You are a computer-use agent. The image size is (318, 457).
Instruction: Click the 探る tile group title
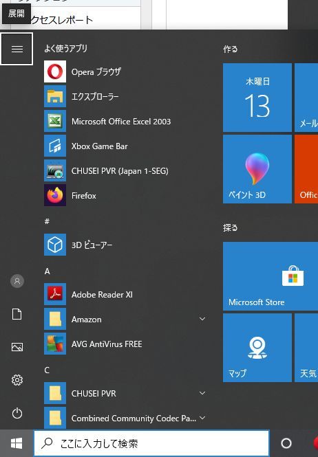pos(231,227)
